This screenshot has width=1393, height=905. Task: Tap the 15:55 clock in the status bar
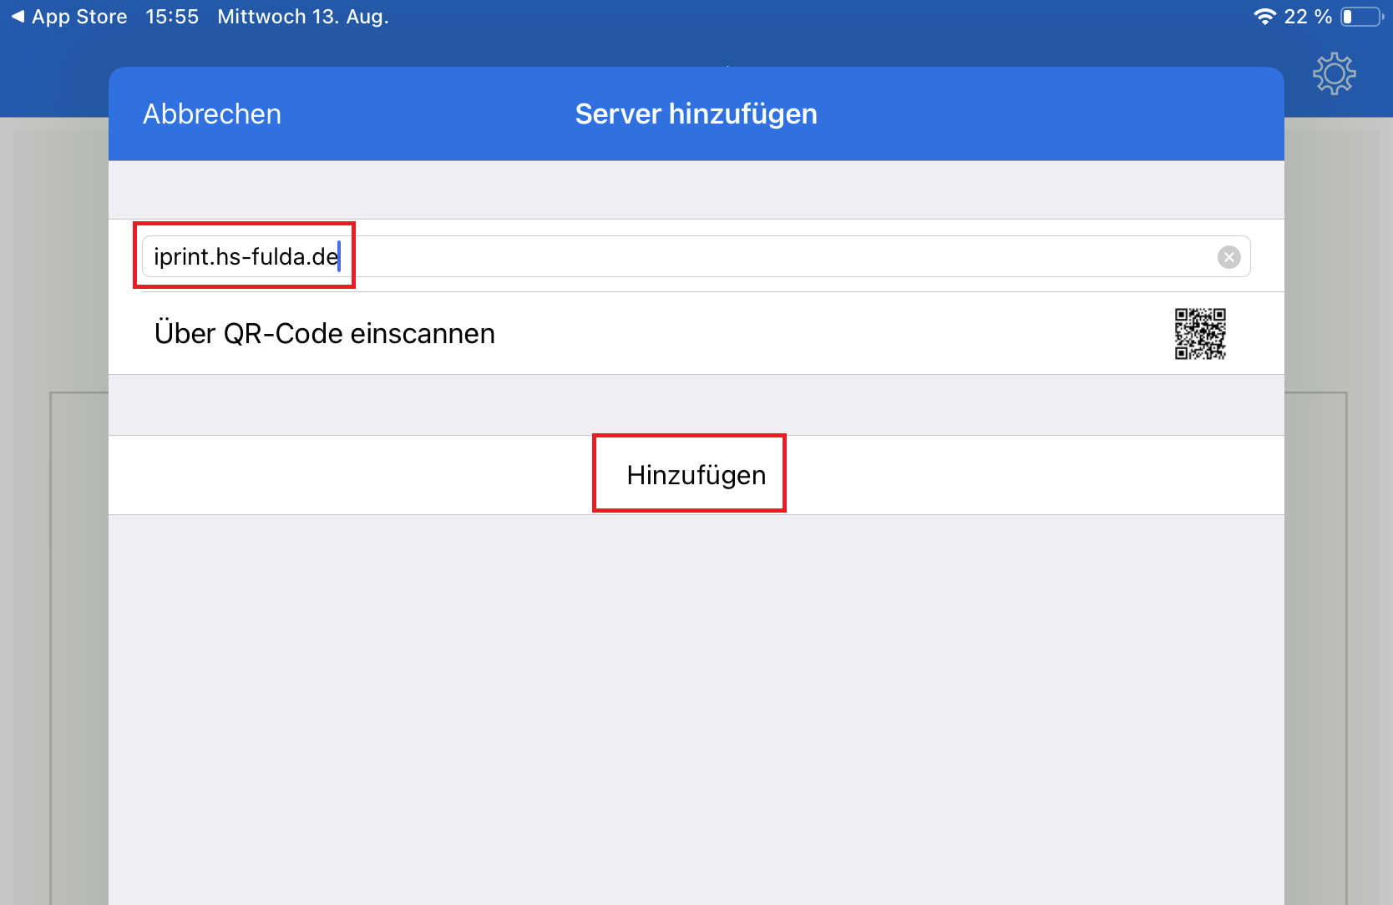click(x=172, y=17)
